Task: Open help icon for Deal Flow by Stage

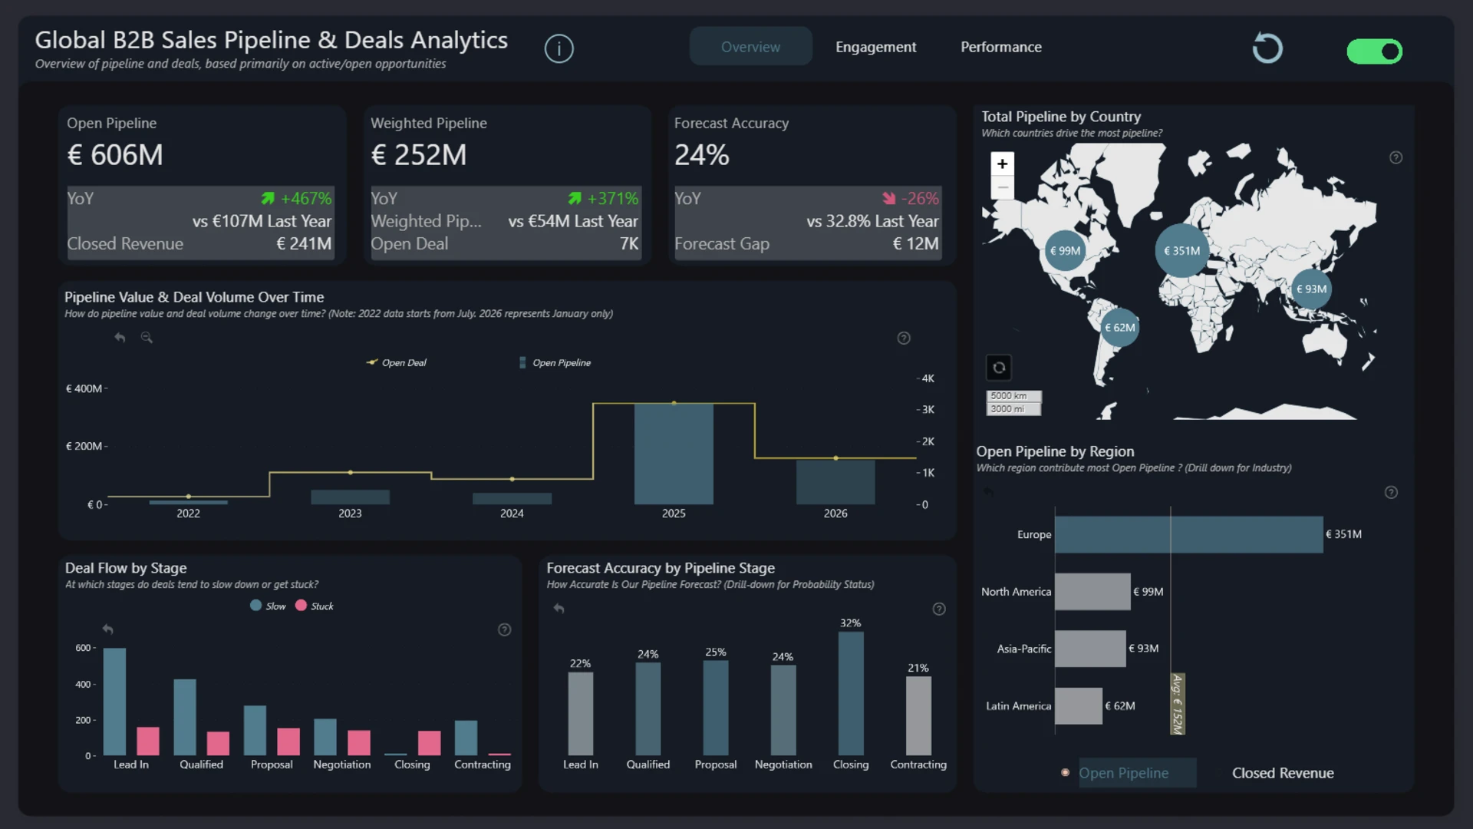Action: pos(504,629)
